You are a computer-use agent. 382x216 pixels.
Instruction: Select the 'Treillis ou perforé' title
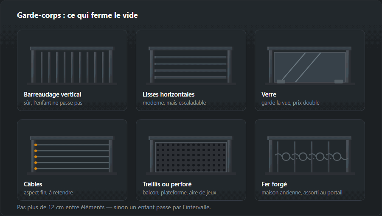coord(167,184)
